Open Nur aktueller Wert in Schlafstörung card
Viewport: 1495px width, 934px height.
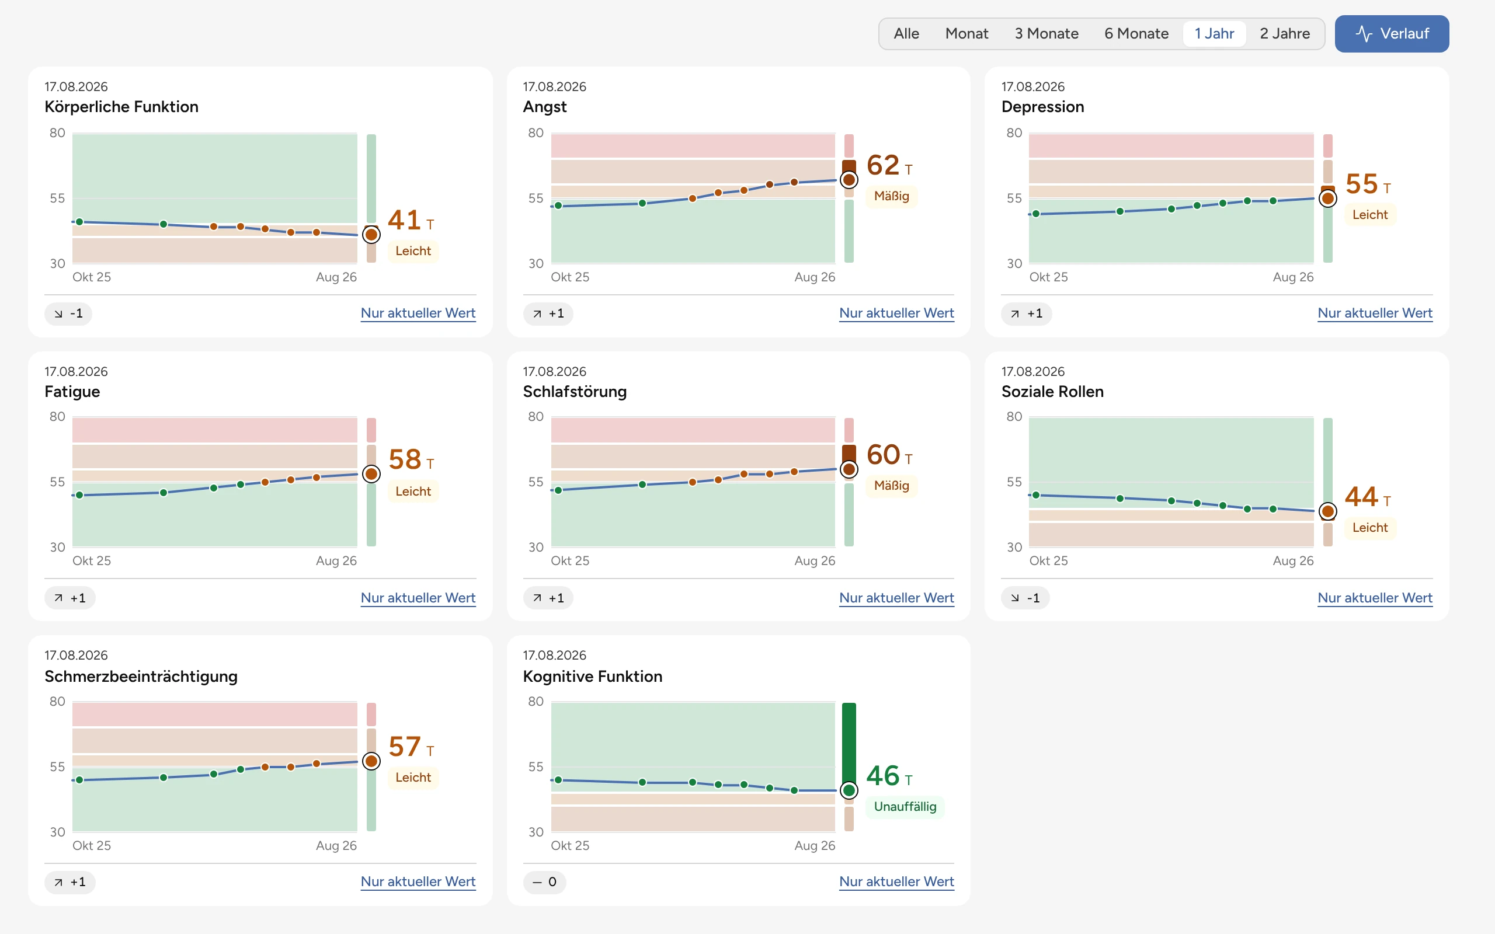pyautogui.click(x=896, y=597)
